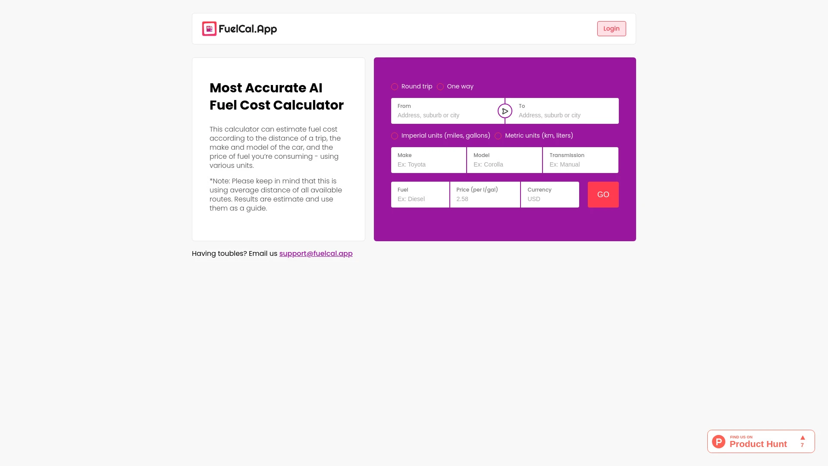828x466 pixels.
Task: Click the Imperial units radio button icon
Action: (x=395, y=135)
